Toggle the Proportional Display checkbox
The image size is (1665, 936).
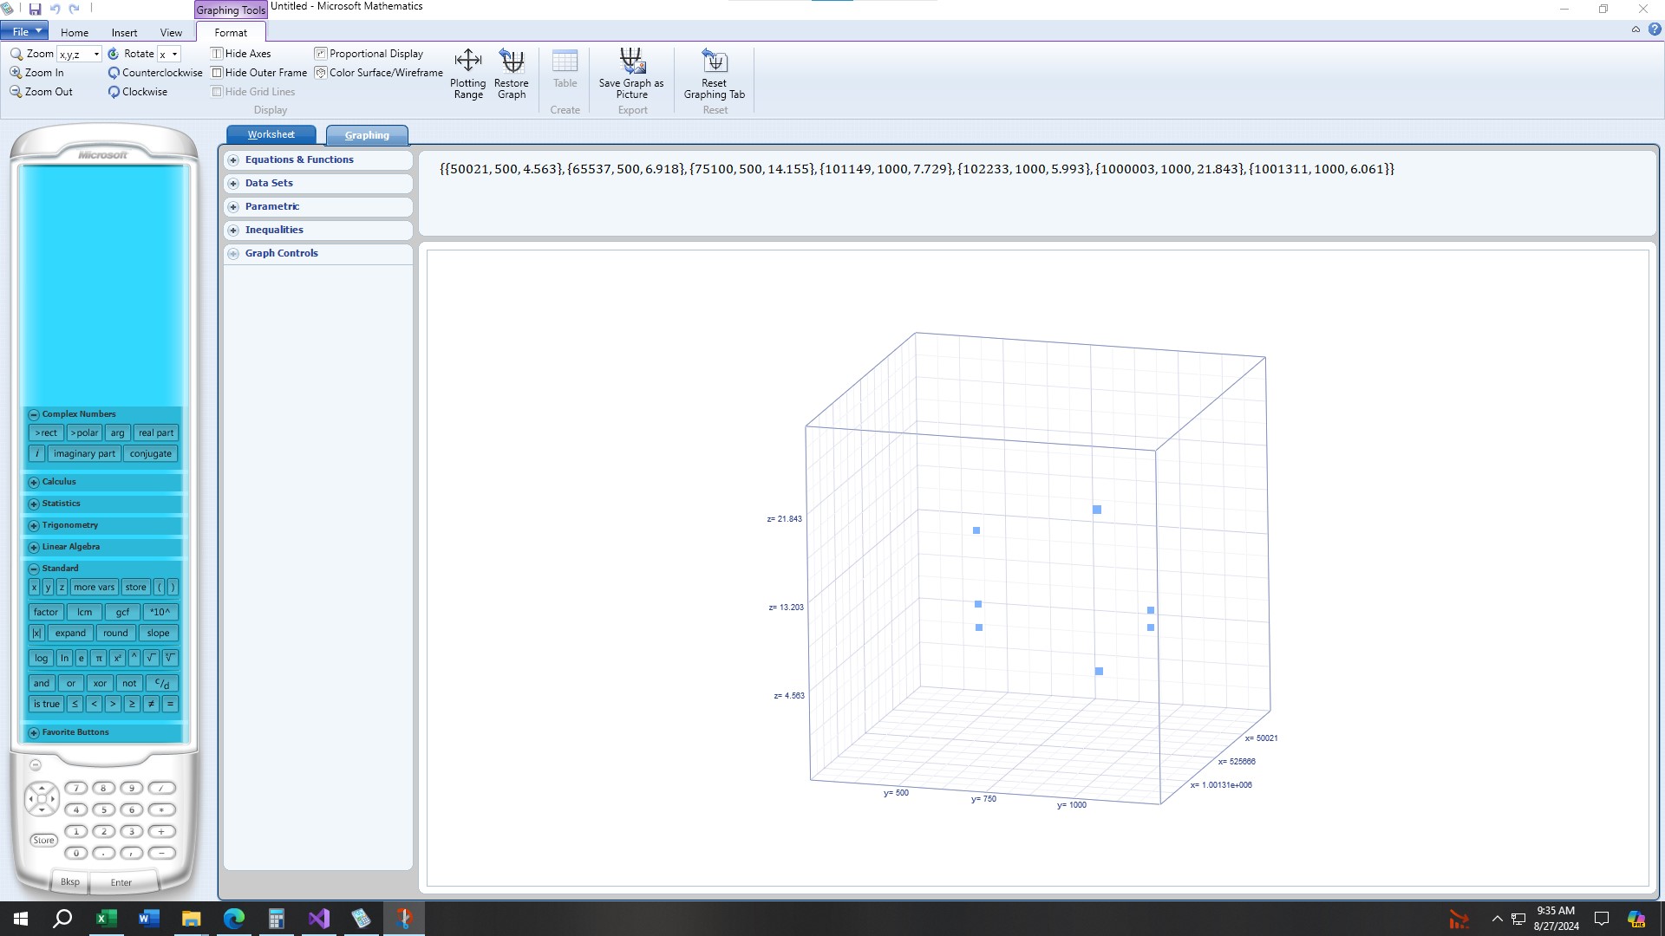(x=321, y=54)
